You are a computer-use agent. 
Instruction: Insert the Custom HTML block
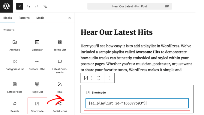click(x=37, y=65)
